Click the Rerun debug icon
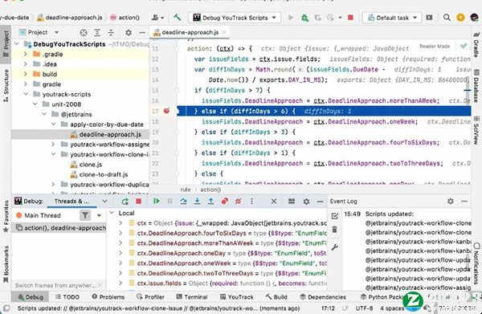The width and height of the screenshot is (482, 314). point(125,202)
